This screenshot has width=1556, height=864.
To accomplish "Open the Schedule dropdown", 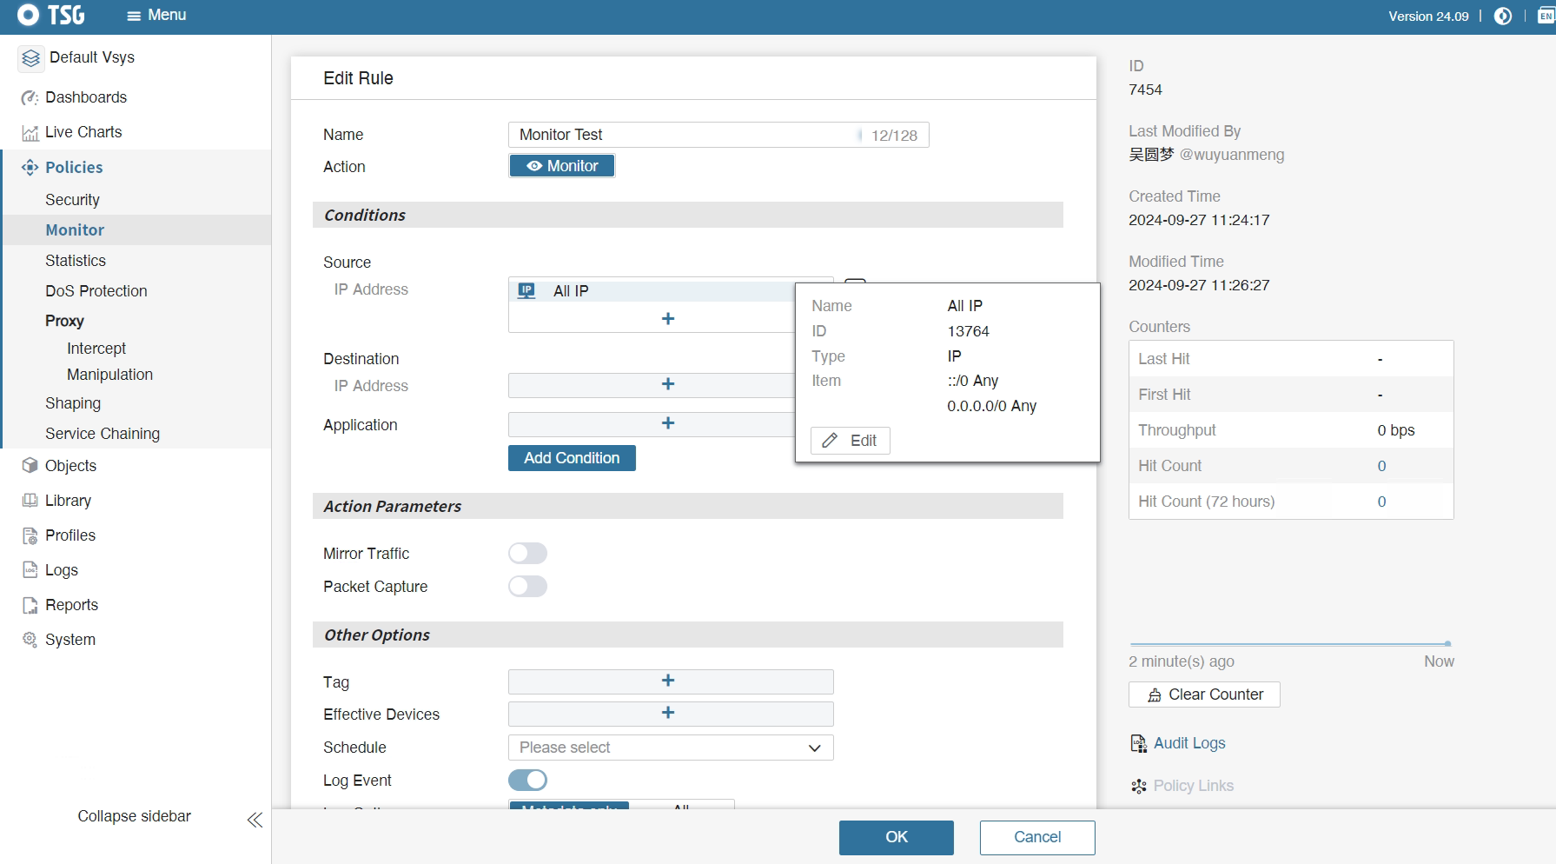I will 670,748.
